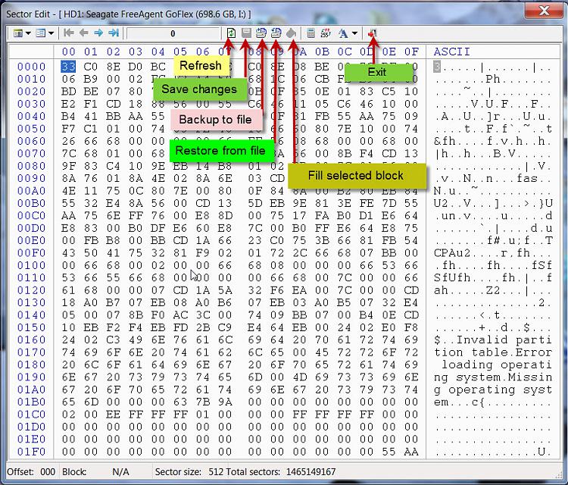Click ASCII text 'loading operati'
Image resolution: width=568 pixels, height=485 pixels.
tap(496, 365)
